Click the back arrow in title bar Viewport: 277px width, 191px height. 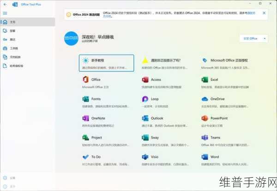click(5, 5)
